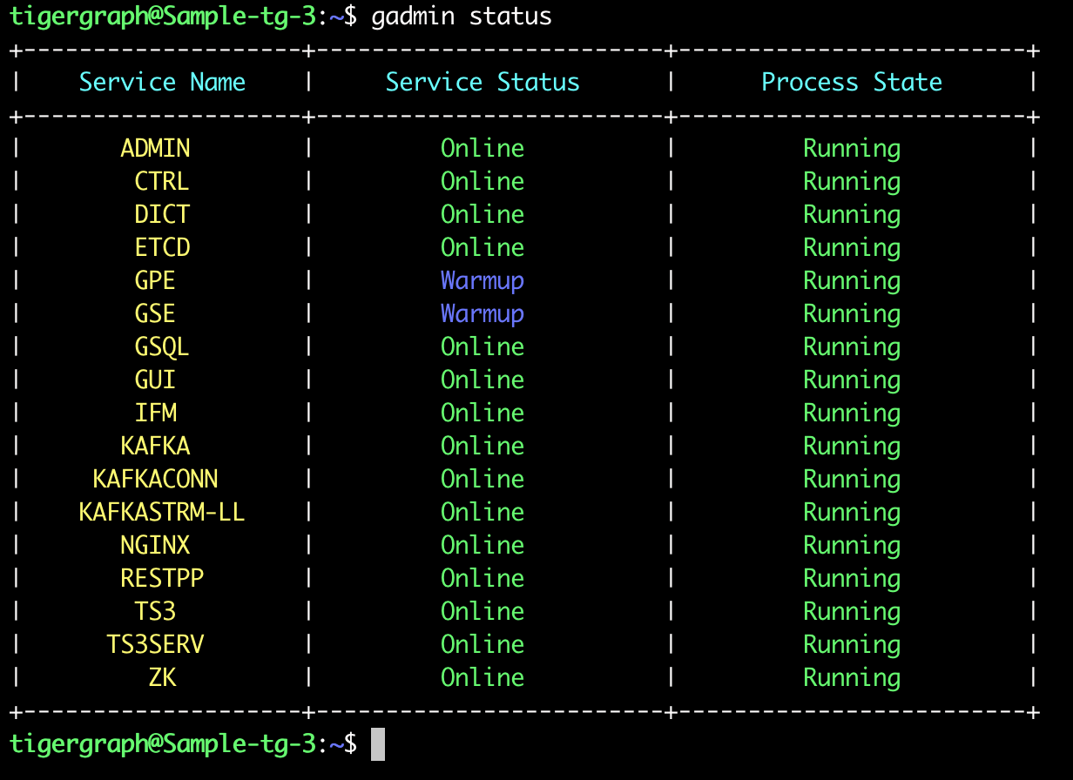This screenshot has width=1073, height=780.
Task: Select the KAFKASTRM-LL service name
Action: (162, 512)
